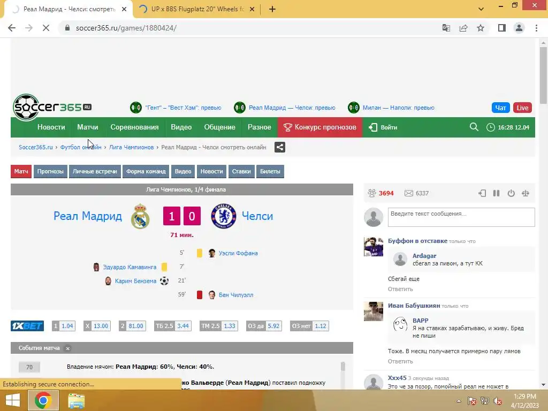The height and width of the screenshot is (411, 548).
Task: Open the site search magnifier icon
Action: coord(474,127)
